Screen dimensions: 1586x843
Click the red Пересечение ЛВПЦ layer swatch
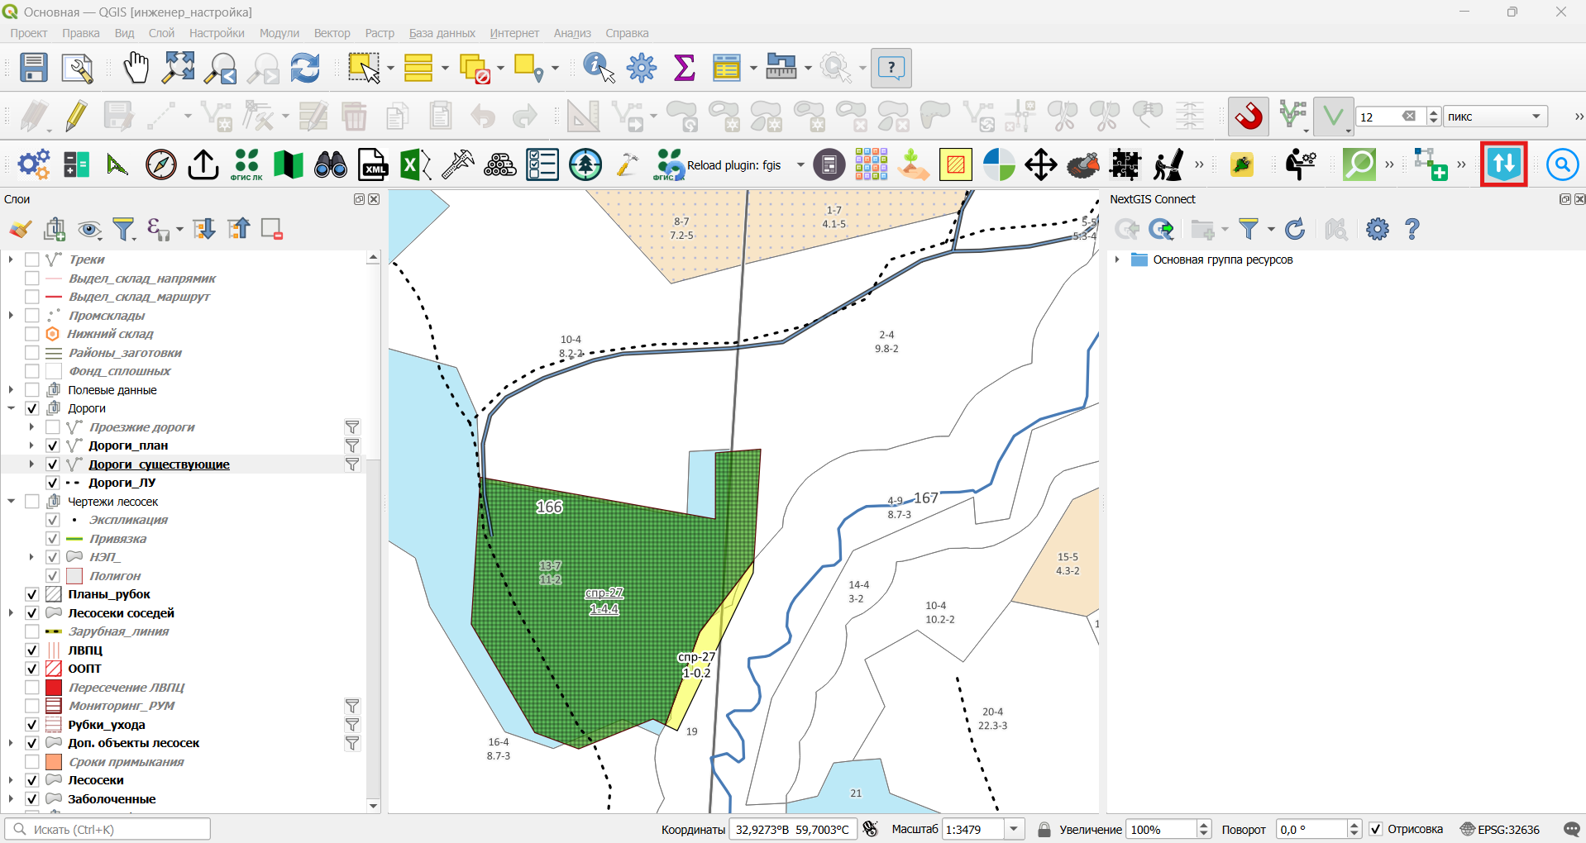click(x=54, y=687)
